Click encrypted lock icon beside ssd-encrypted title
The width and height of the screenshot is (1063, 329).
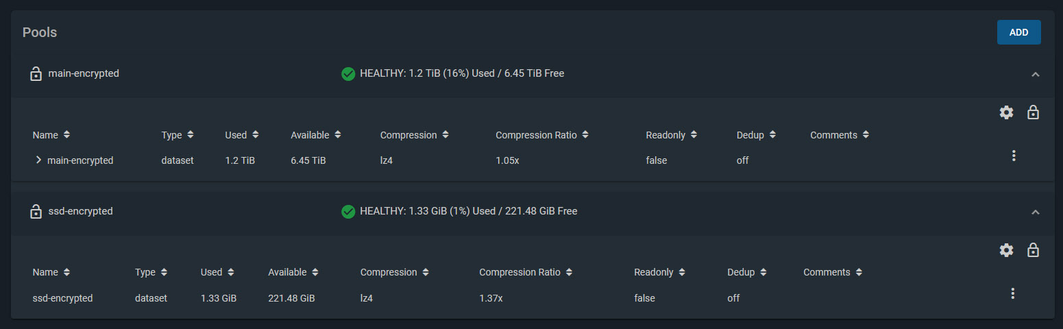[x=36, y=212]
